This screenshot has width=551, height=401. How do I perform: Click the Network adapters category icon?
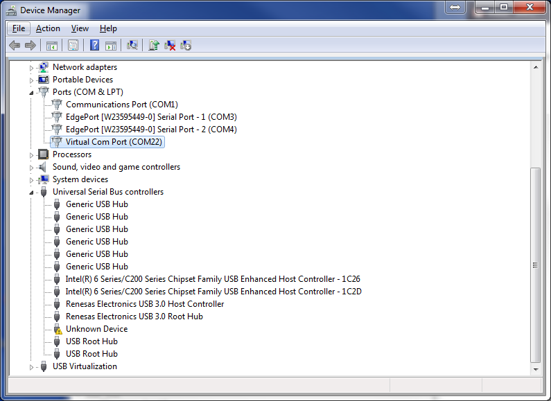[44, 67]
